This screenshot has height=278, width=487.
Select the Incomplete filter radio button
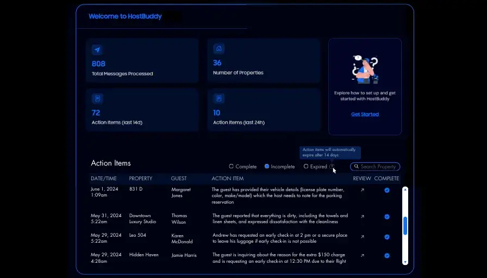267,167
